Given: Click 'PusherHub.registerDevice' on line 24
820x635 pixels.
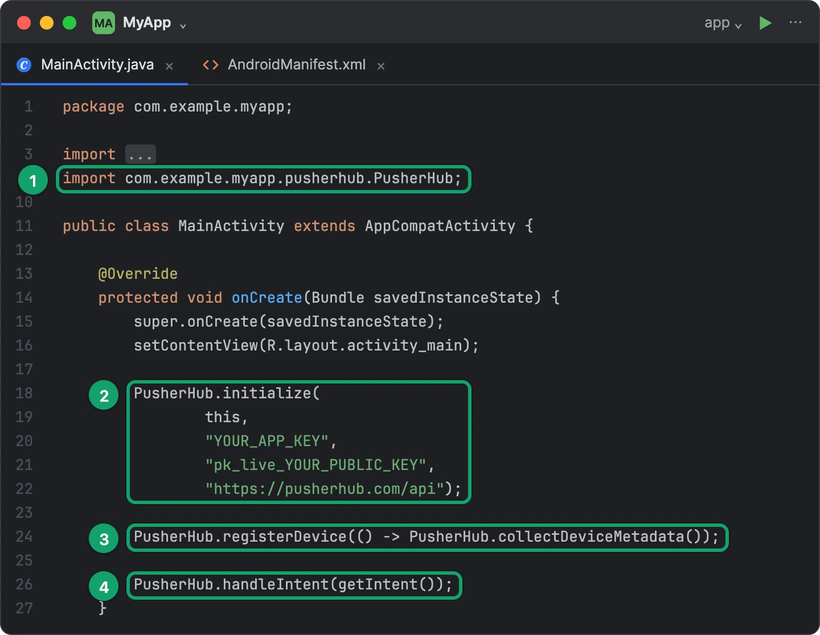Looking at the screenshot, I should 240,537.
